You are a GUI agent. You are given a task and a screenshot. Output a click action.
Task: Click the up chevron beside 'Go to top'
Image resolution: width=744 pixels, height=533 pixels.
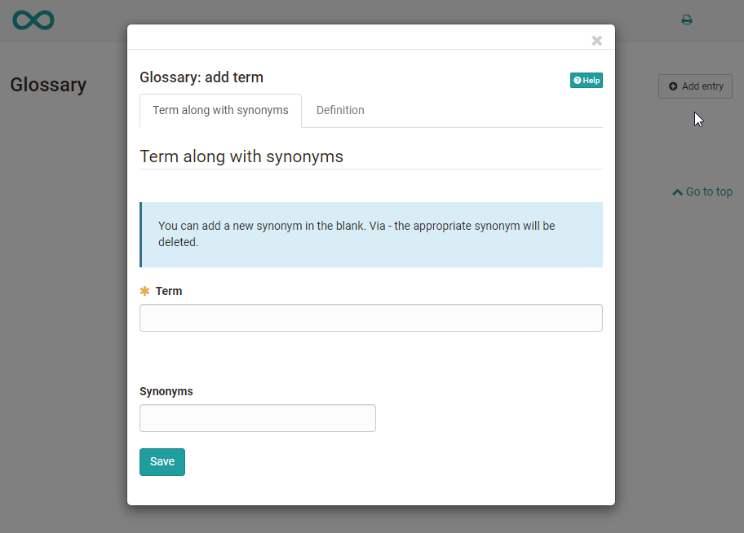point(677,192)
